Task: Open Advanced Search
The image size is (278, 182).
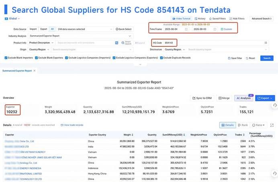Action: [262, 18]
